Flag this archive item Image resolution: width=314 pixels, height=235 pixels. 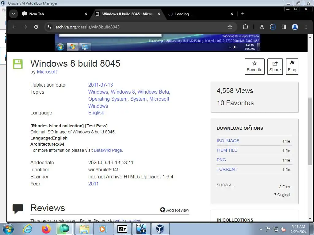click(292, 66)
